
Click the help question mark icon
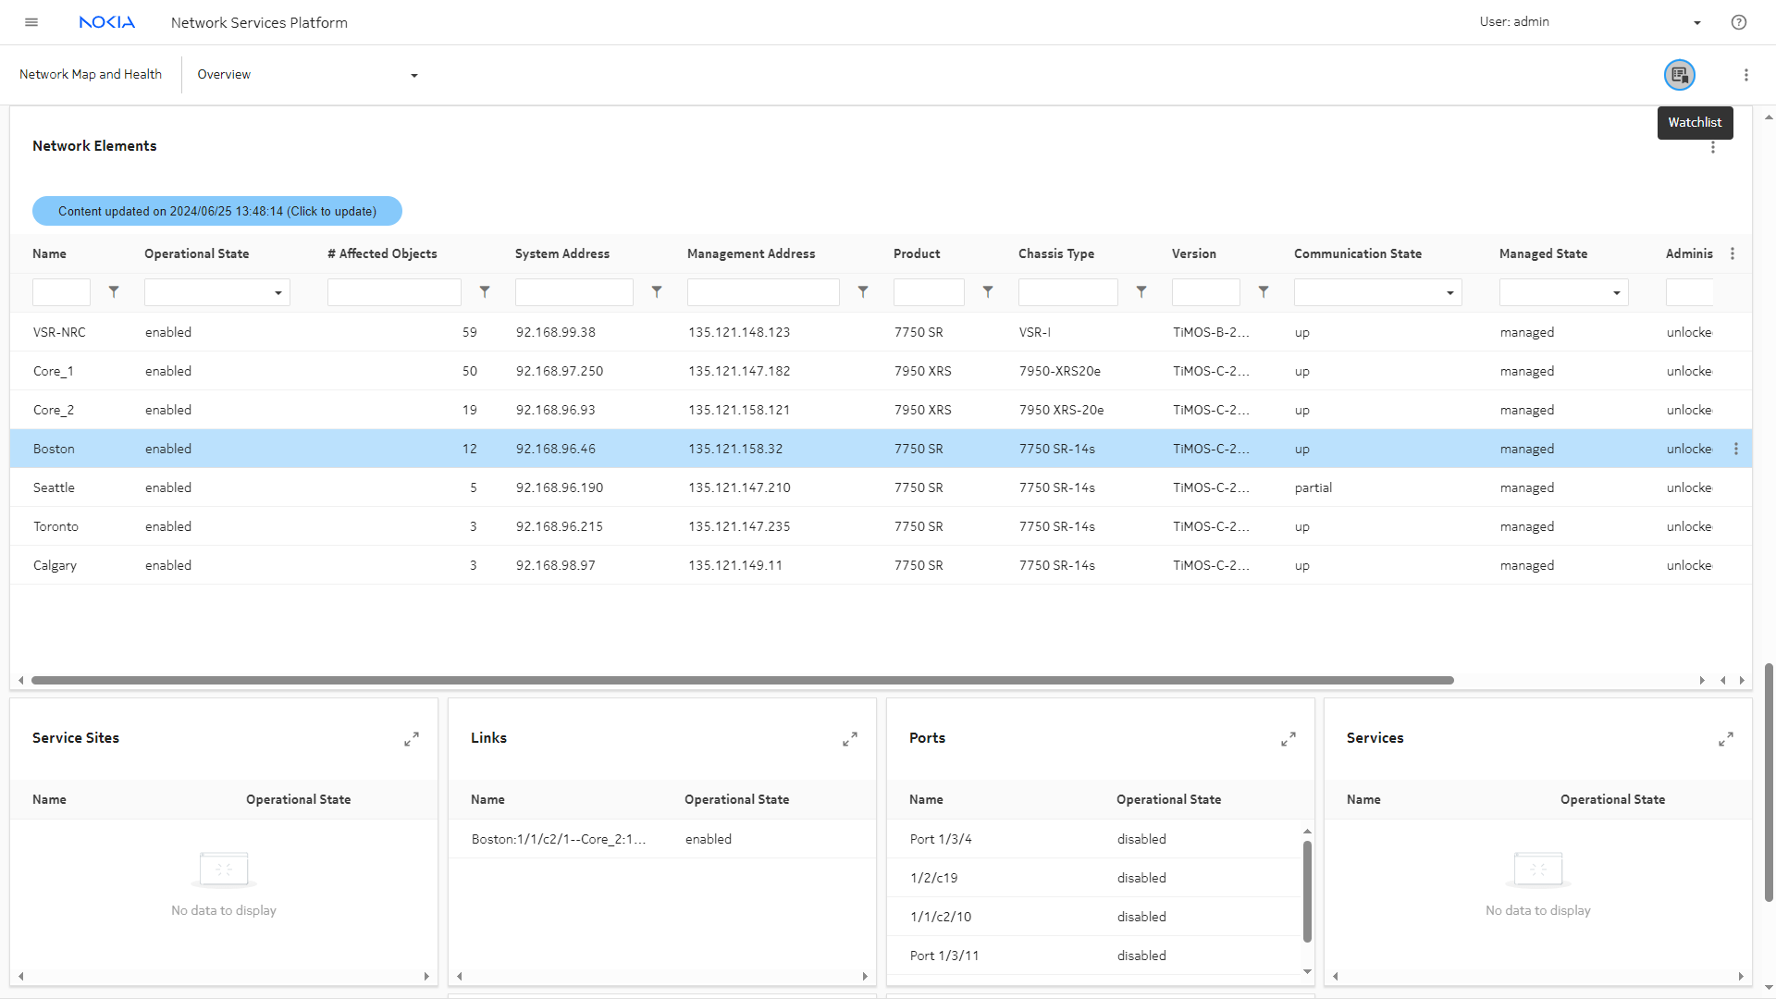(1738, 22)
